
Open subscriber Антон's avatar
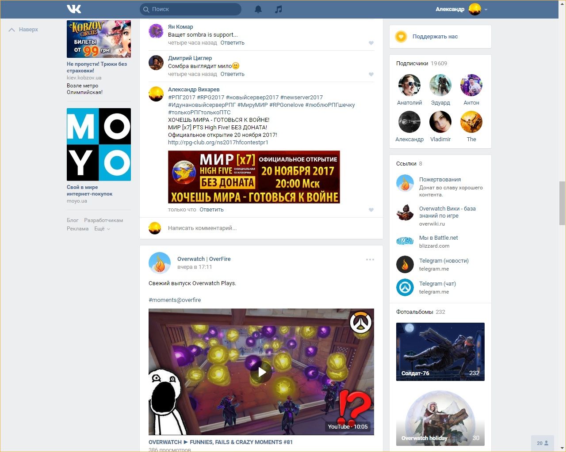(471, 85)
